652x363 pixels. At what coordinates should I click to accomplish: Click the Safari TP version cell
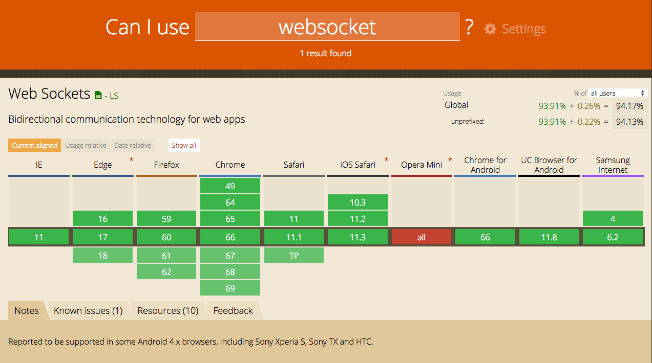294,255
